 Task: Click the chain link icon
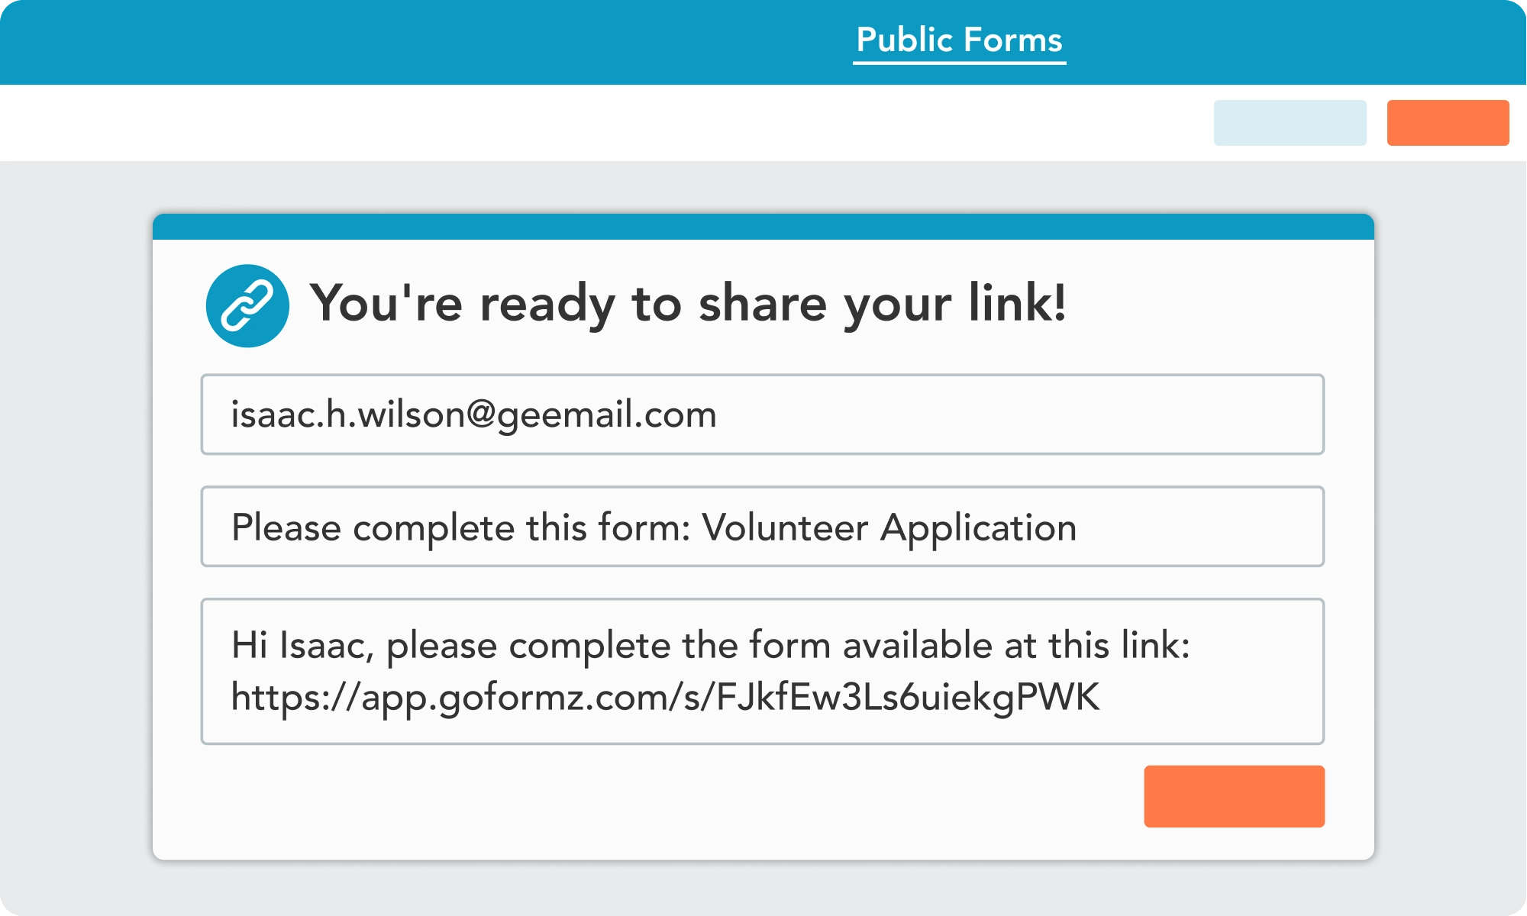tap(247, 306)
